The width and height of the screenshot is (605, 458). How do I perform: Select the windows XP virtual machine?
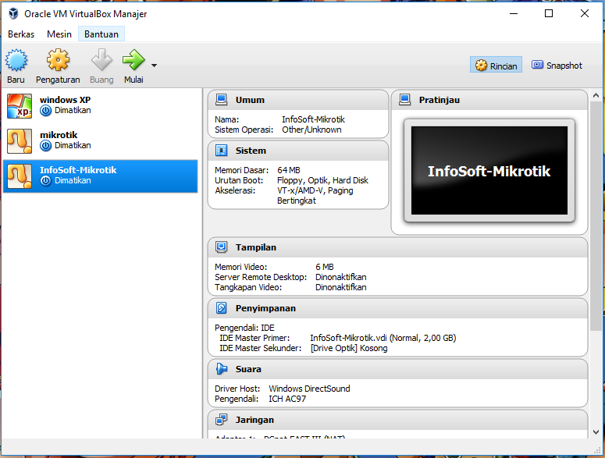(101, 105)
